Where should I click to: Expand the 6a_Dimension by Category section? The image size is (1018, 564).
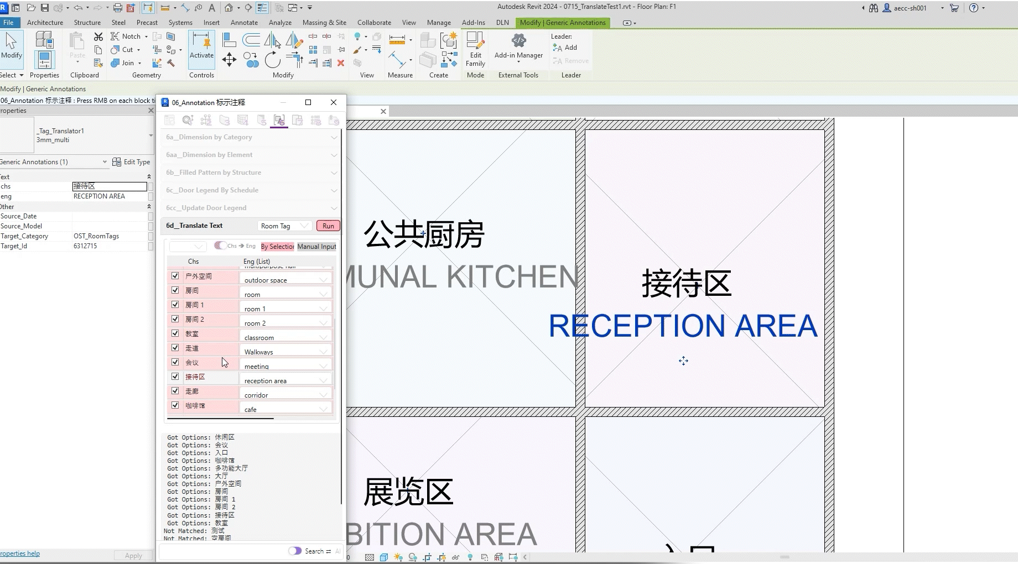click(x=250, y=137)
